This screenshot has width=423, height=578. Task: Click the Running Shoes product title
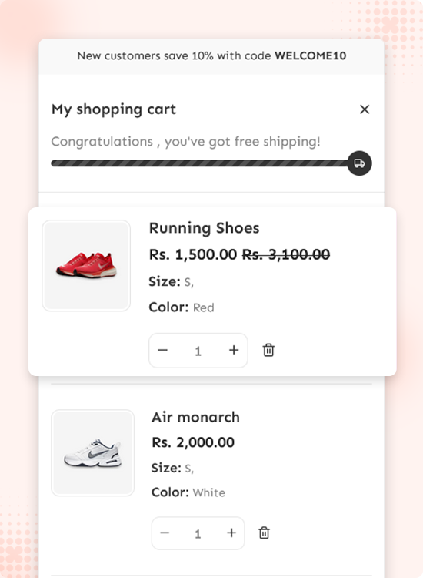click(x=204, y=228)
